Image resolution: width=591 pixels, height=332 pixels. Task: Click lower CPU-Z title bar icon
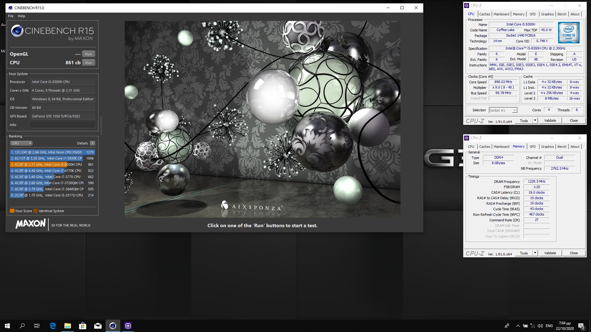coord(467,138)
